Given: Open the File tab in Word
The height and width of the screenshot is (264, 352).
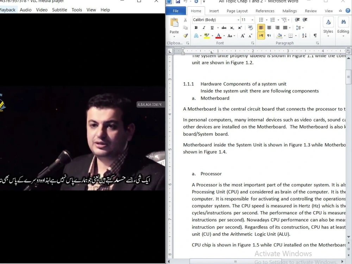Looking at the screenshot, I should (x=176, y=11).
